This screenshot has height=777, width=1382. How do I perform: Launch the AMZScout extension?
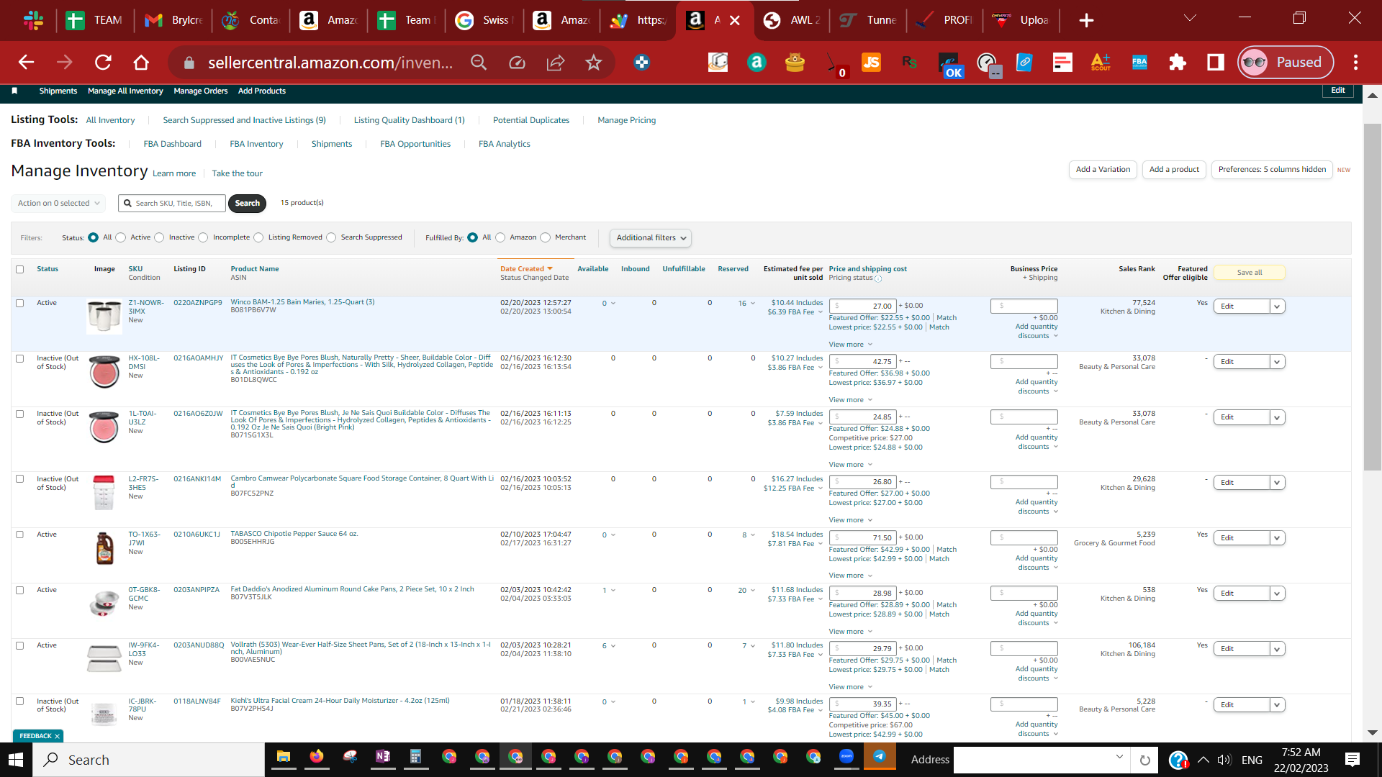coord(1101,63)
